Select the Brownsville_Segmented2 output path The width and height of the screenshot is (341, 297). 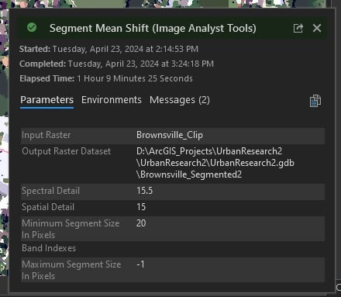pos(215,163)
